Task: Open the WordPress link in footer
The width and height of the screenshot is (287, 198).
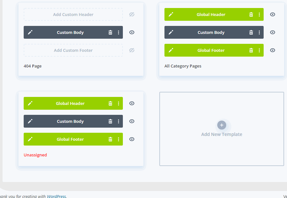Action: click(56, 196)
